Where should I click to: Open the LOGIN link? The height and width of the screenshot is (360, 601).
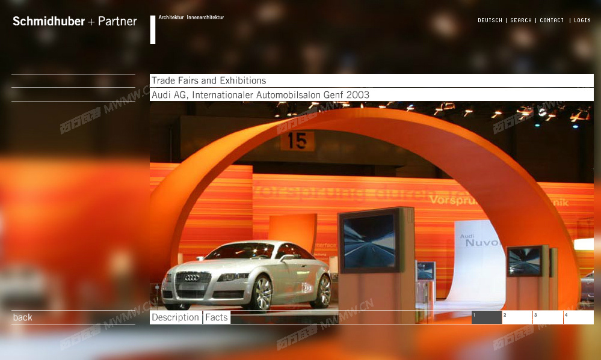[x=582, y=20]
